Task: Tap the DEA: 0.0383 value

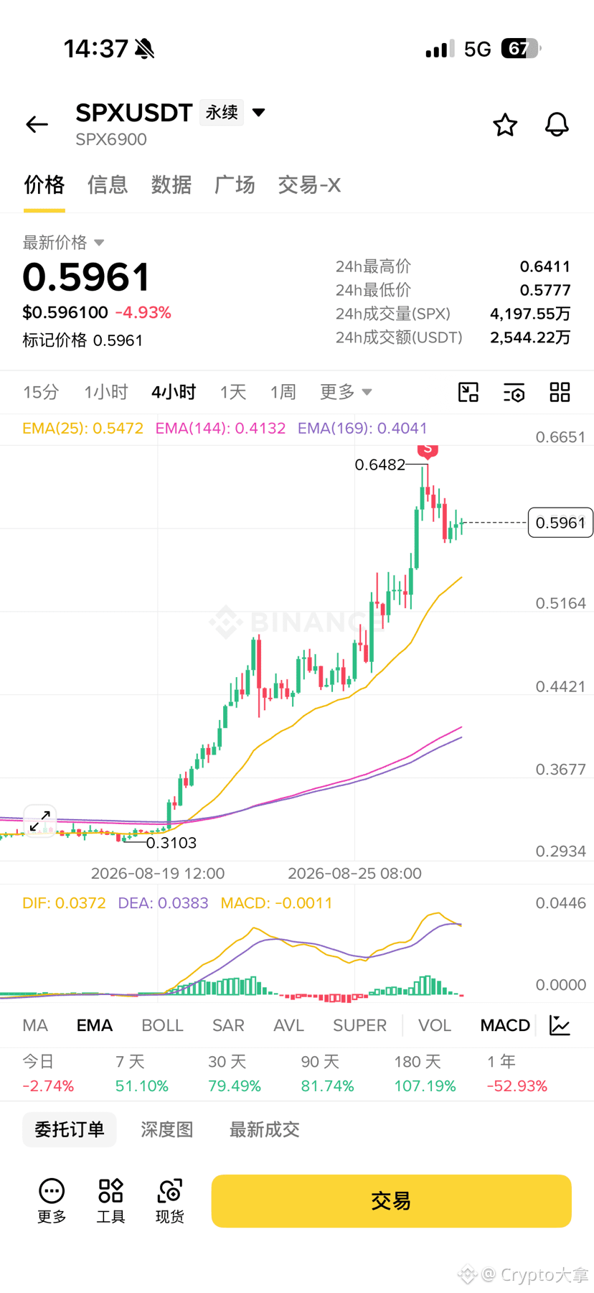Action: [x=163, y=903]
